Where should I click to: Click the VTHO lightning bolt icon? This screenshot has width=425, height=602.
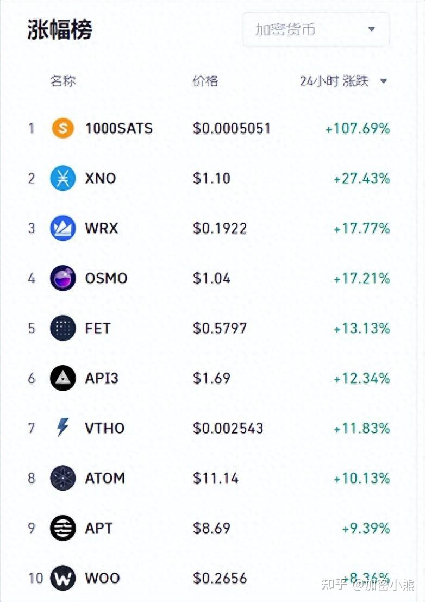[x=62, y=428]
